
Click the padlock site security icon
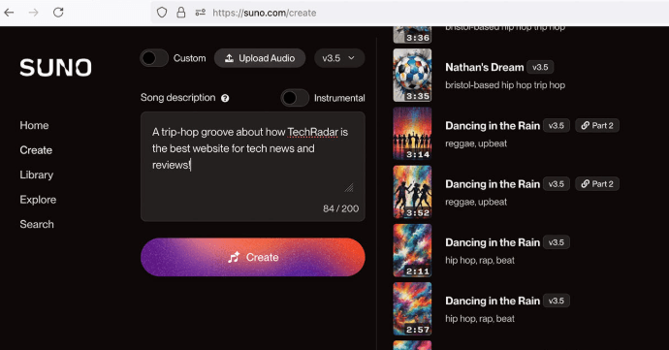coord(181,13)
